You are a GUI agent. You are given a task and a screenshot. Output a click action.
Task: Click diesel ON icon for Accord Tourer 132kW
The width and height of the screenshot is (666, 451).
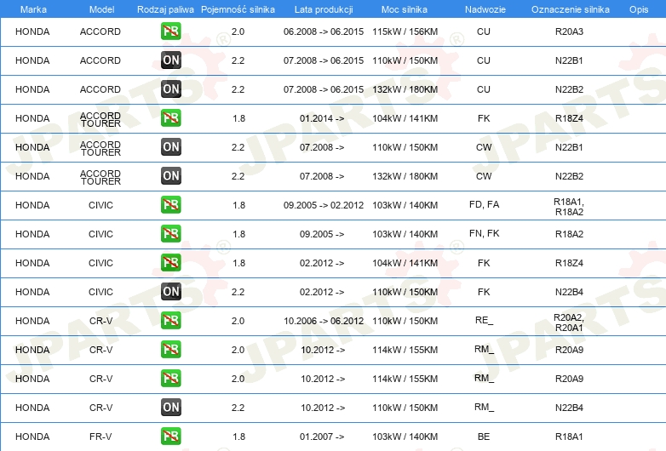point(170,175)
